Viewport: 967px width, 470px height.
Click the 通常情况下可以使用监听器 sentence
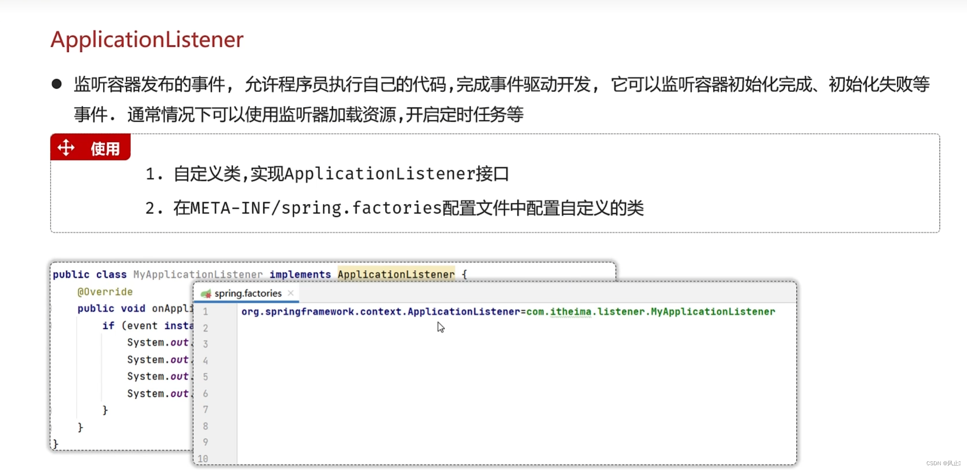(325, 115)
